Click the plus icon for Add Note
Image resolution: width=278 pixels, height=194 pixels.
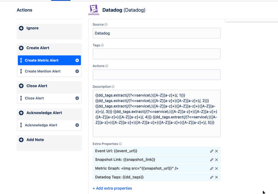click(21, 140)
